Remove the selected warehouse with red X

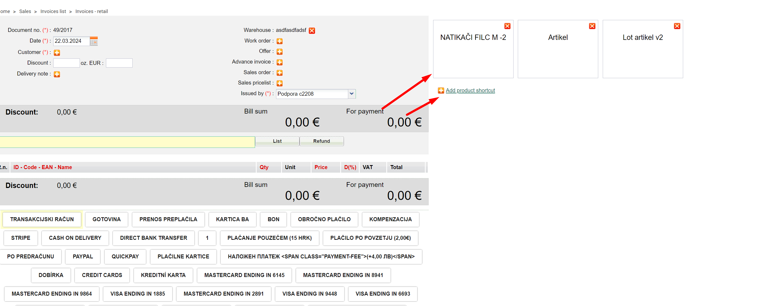(311, 31)
